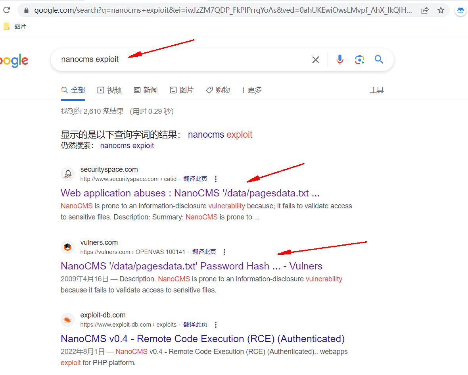
Task: Search instead for nanocms expioit
Action: coord(127,146)
